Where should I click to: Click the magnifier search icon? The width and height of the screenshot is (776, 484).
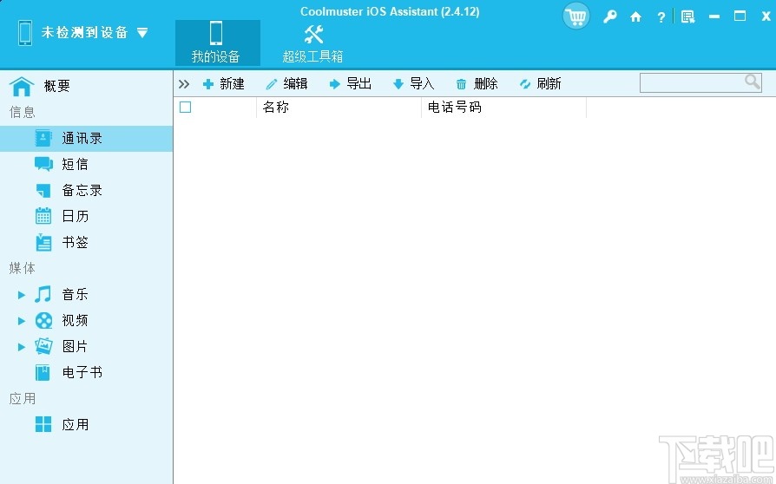point(753,82)
